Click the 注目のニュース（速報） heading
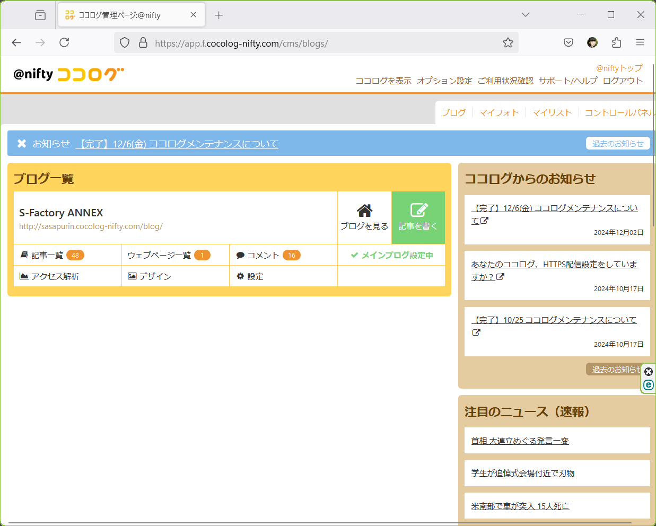The height and width of the screenshot is (526, 656). 527,411
